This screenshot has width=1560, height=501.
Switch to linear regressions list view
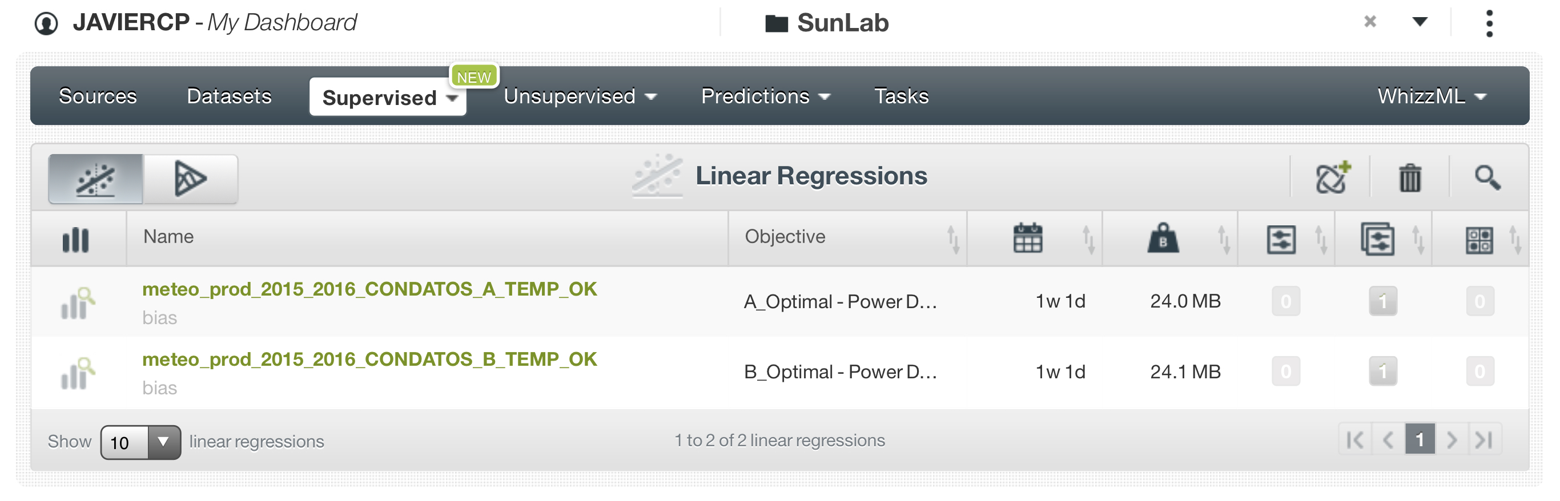coord(96,179)
